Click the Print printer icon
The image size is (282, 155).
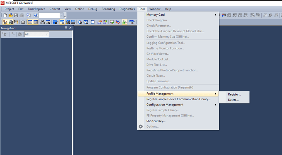[22, 15]
